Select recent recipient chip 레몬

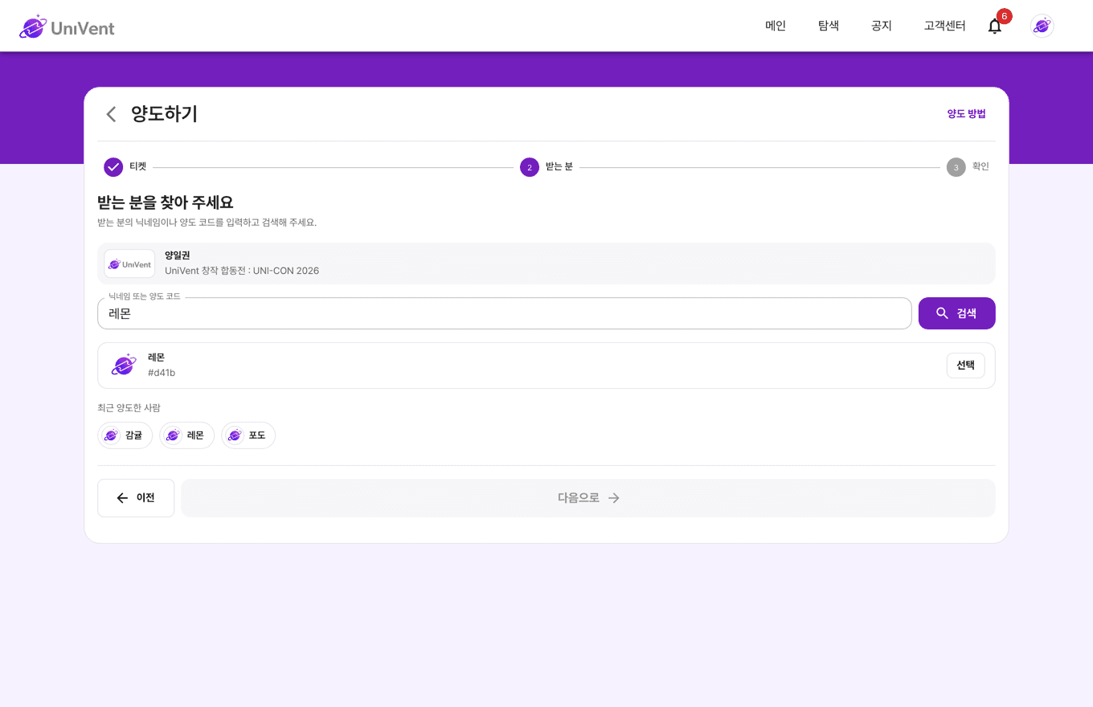coord(186,435)
